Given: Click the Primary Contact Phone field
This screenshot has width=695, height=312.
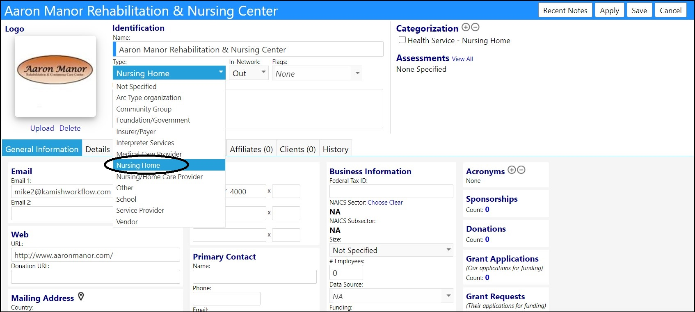Looking at the screenshot, I should [x=226, y=298].
